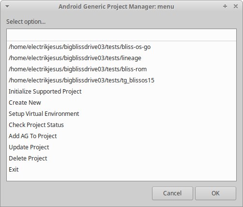The image size is (243, 207).
Task: Click the empty header row above the list
Action: 121,35
